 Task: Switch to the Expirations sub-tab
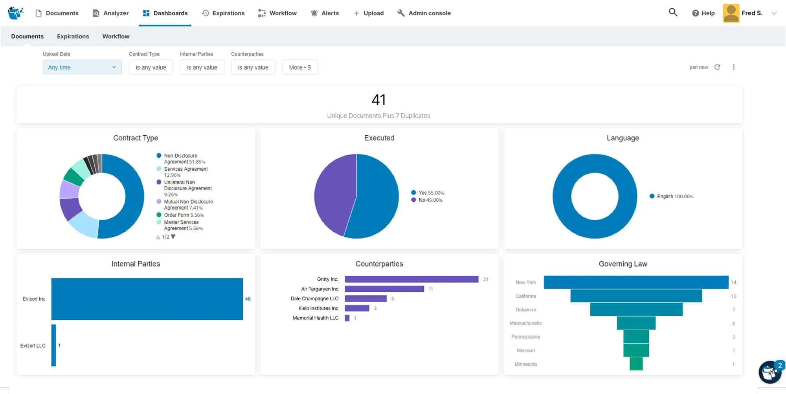(73, 36)
